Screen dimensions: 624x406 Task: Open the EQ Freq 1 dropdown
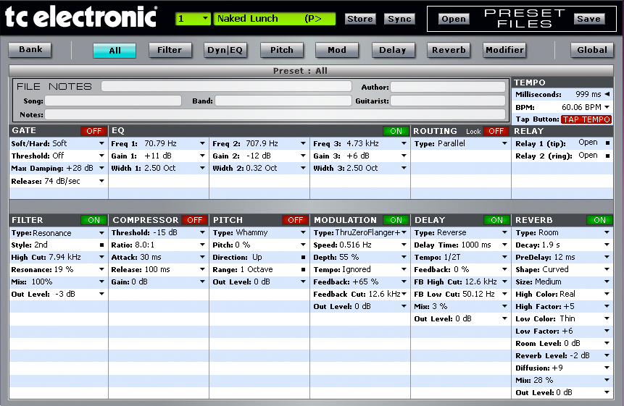(x=202, y=143)
